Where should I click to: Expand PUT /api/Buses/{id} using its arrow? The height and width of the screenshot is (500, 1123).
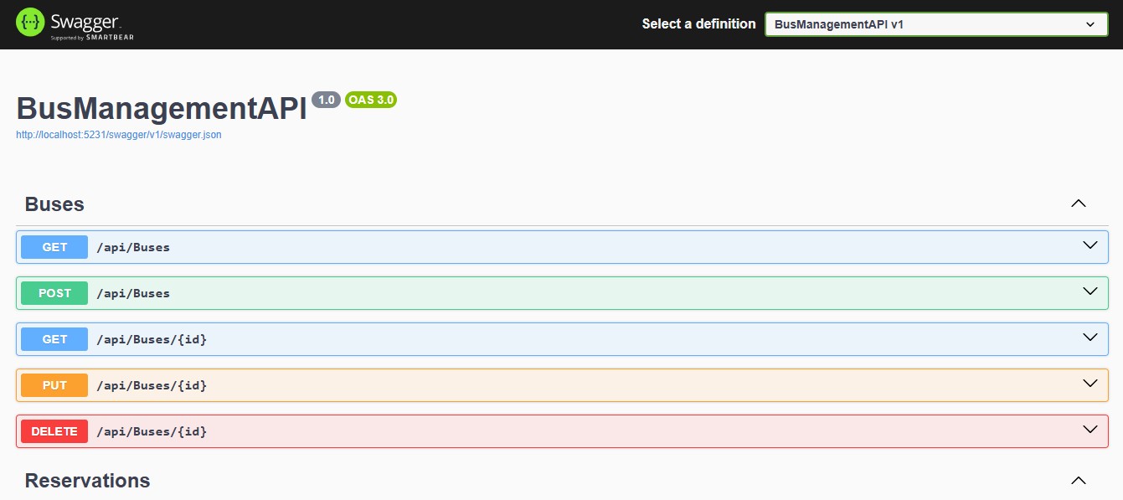(1090, 384)
